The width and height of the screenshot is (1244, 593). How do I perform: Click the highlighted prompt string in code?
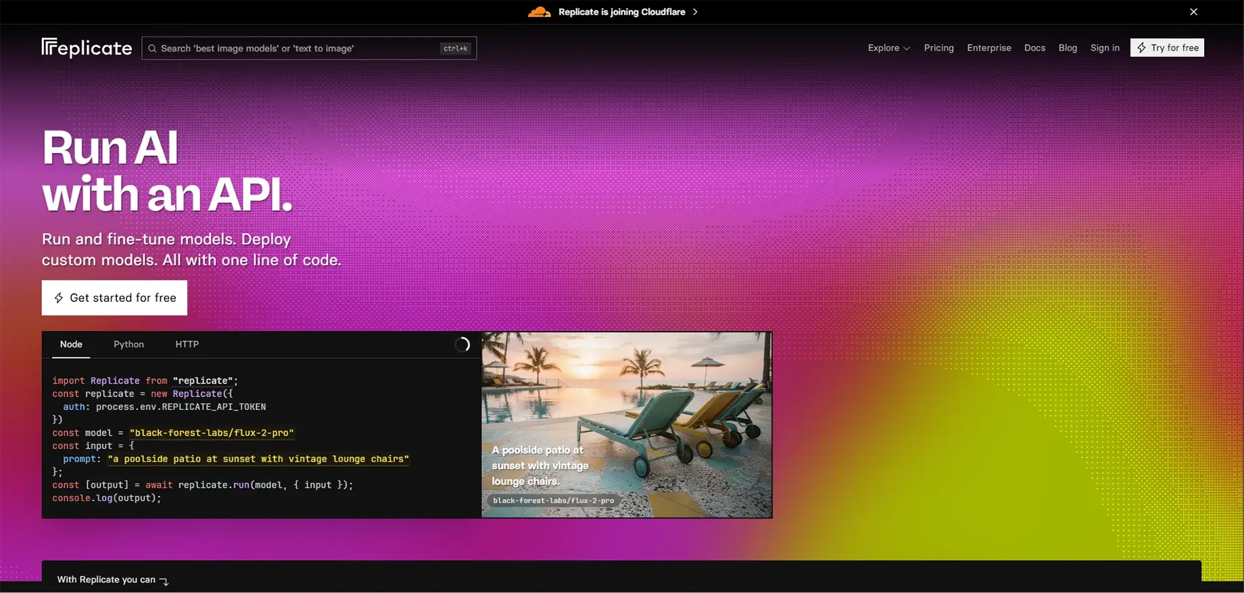pos(258,459)
